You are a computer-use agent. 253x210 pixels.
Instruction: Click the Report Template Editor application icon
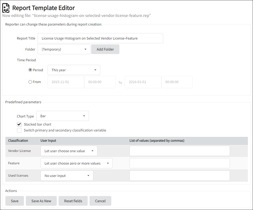(6, 8)
